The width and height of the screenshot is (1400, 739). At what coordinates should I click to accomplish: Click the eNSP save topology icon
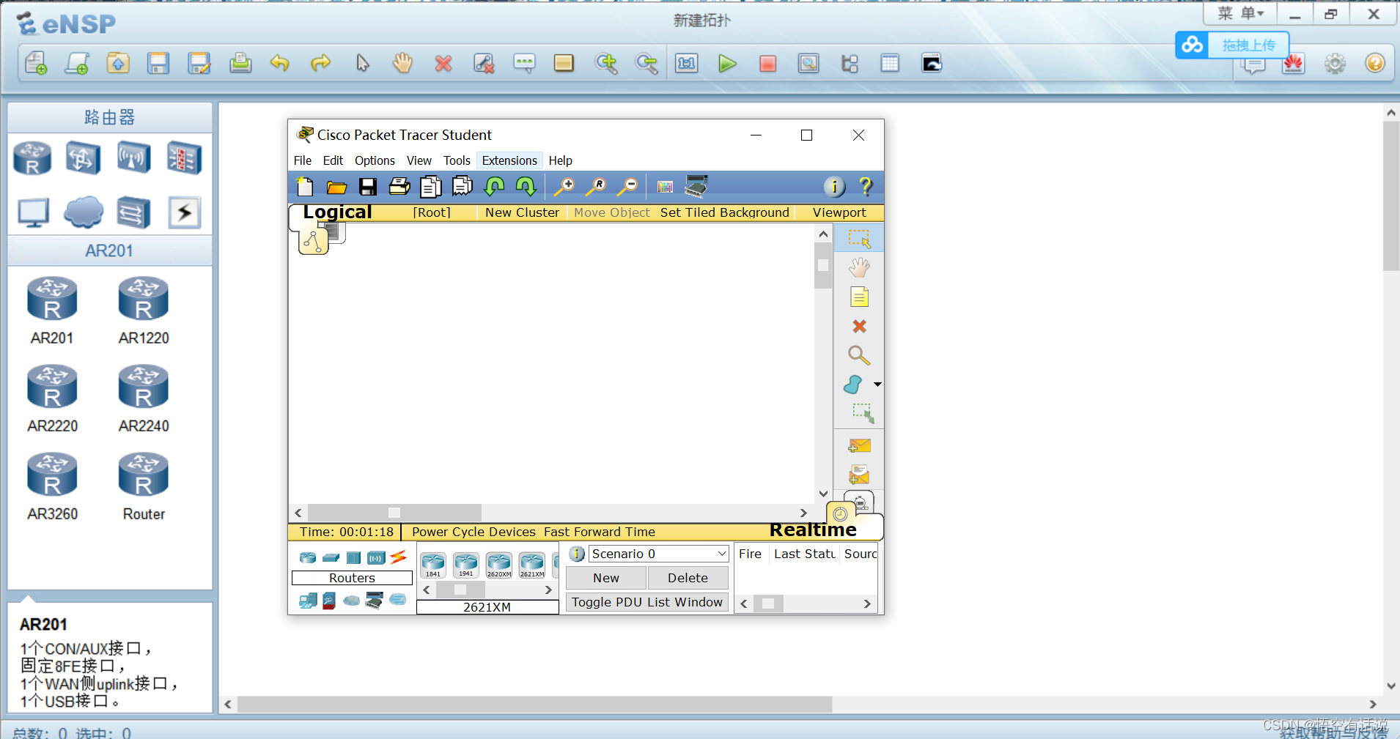[158, 64]
